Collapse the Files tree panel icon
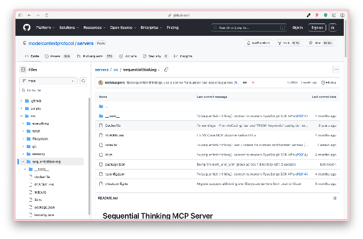Image resolution: width=363 pixels, height=239 pixels. (x=23, y=70)
